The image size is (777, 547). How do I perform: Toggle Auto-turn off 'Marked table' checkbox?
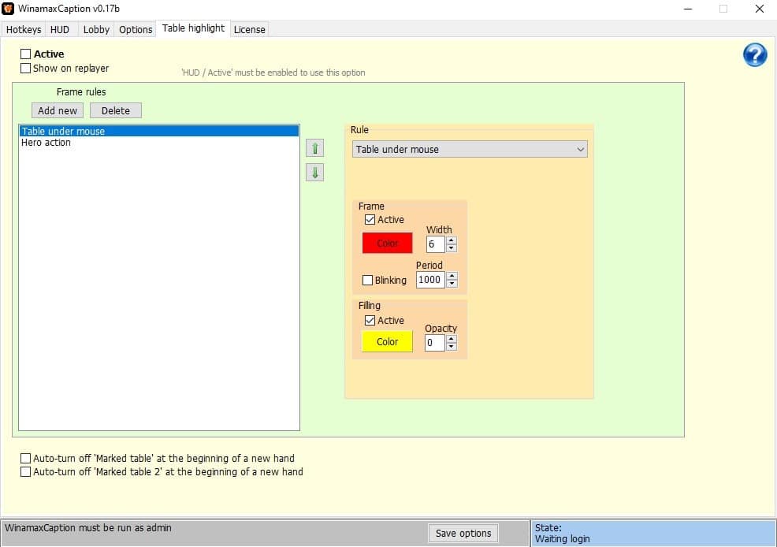[x=25, y=458]
